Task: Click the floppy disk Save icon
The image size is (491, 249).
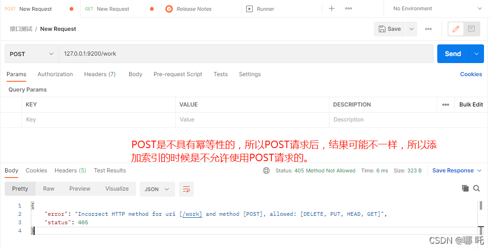Action: point(382,29)
